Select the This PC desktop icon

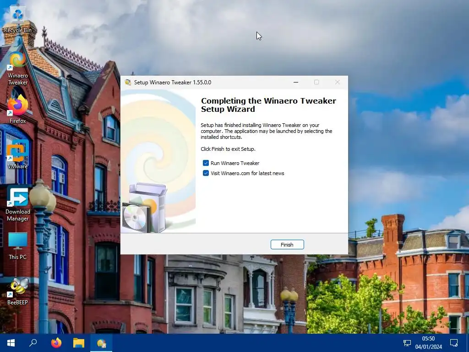pyautogui.click(x=18, y=246)
